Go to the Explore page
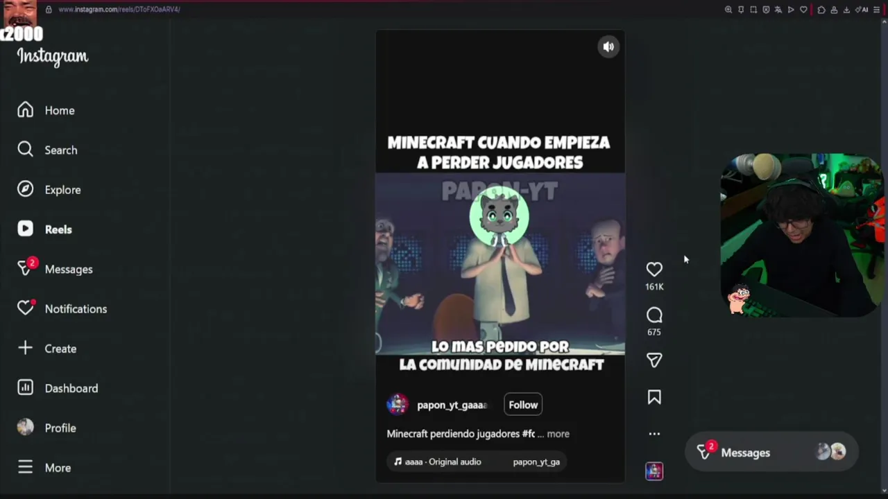Viewport: 888px width, 499px height. (49, 189)
